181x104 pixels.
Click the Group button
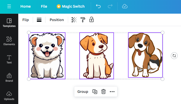[x=83, y=92]
